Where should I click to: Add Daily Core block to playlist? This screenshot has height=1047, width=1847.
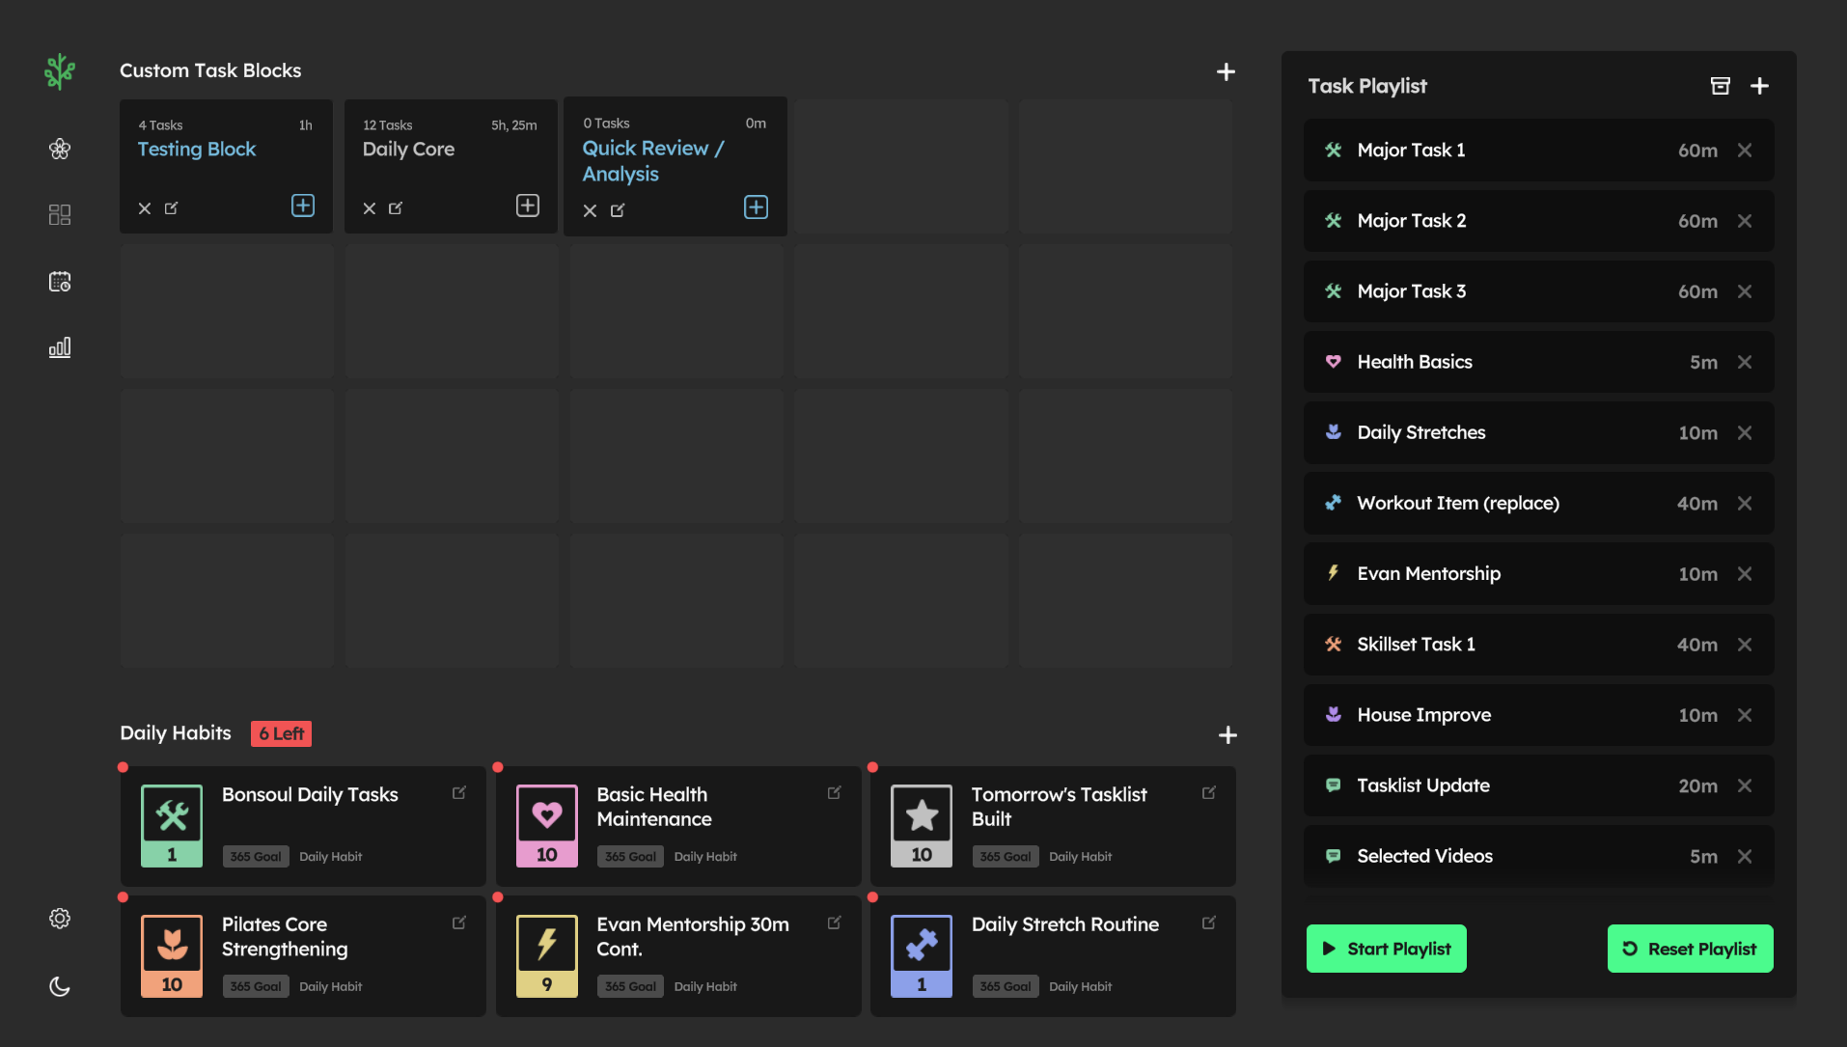click(528, 206)
